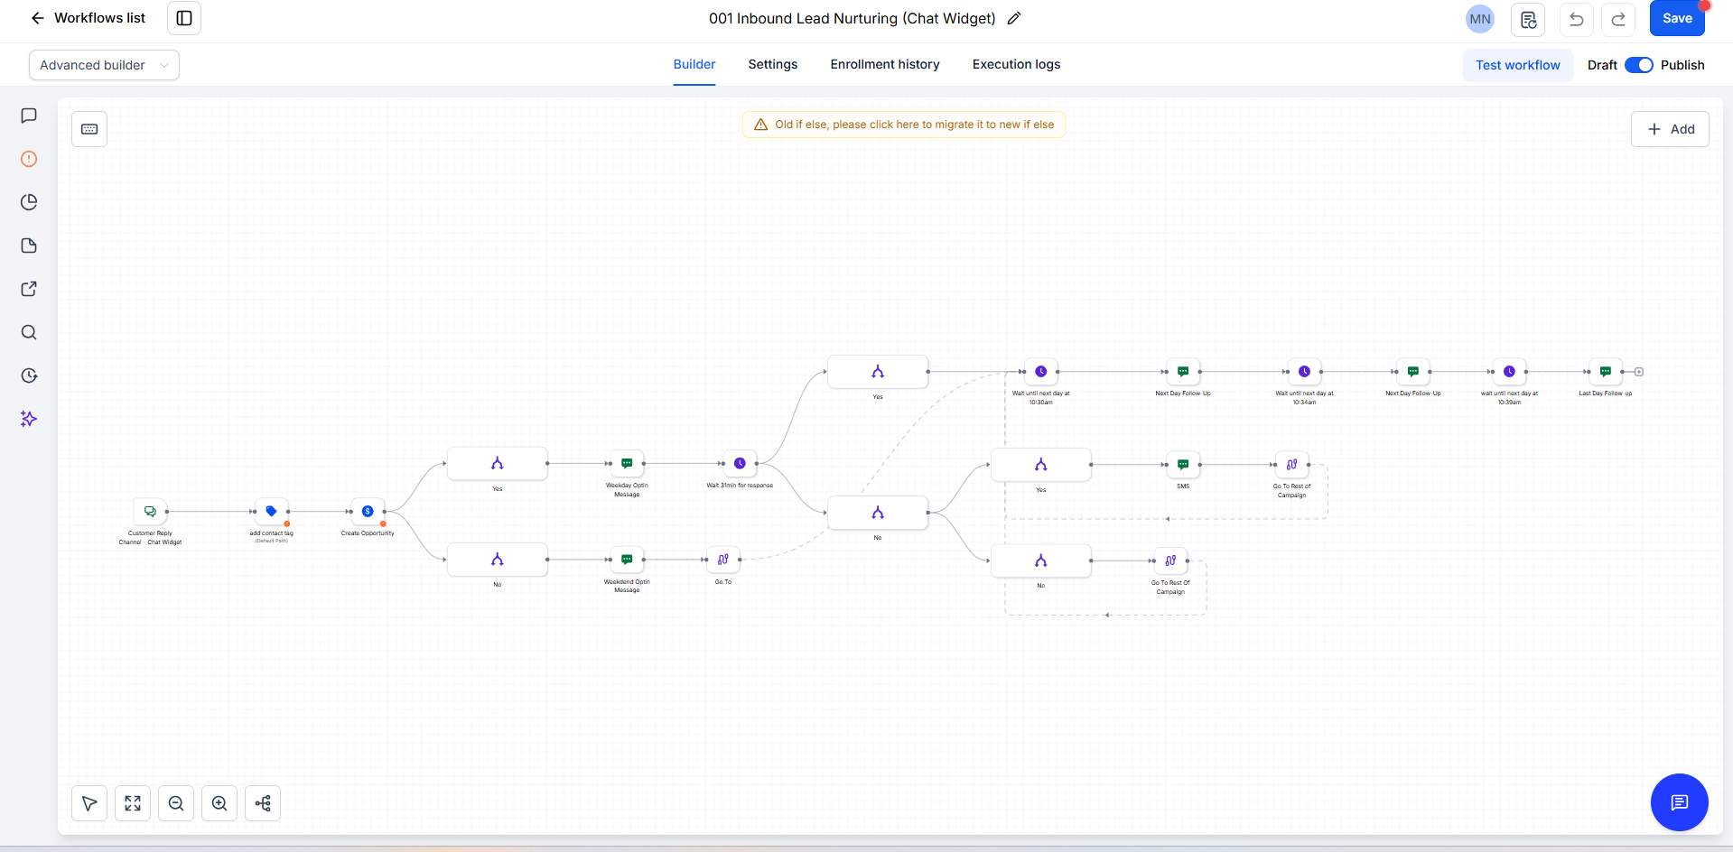This screenshot has height=852, width=1733.
Task: Open the keyboard shortcuts button
Action: (89, 129)
